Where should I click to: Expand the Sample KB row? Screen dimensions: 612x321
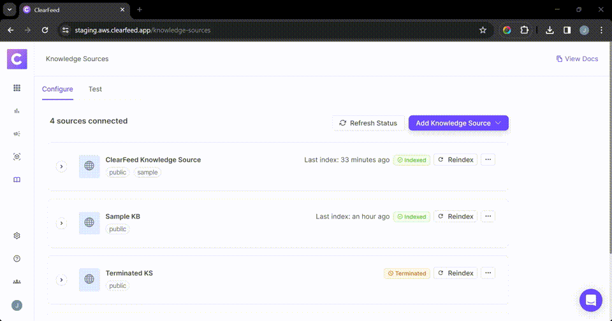click(x=61, y=223)
